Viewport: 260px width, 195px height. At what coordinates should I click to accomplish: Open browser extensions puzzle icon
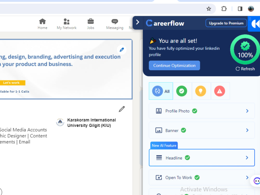pos(224,9)
